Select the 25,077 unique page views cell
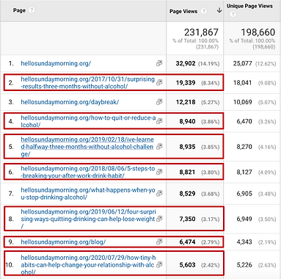The image size is (281, 279). click(x=242, y=63)
